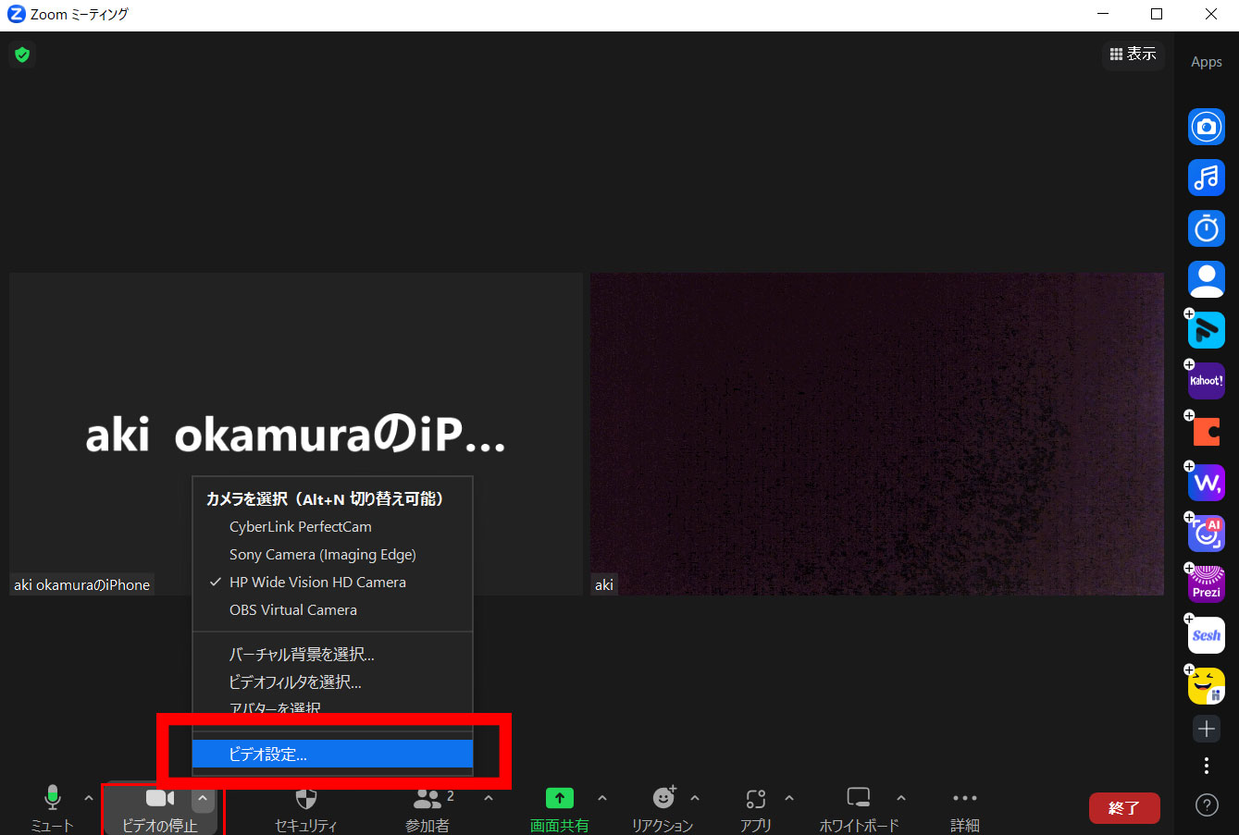Open the three-dot menu in Apps sidebar

coord(1206,766)
